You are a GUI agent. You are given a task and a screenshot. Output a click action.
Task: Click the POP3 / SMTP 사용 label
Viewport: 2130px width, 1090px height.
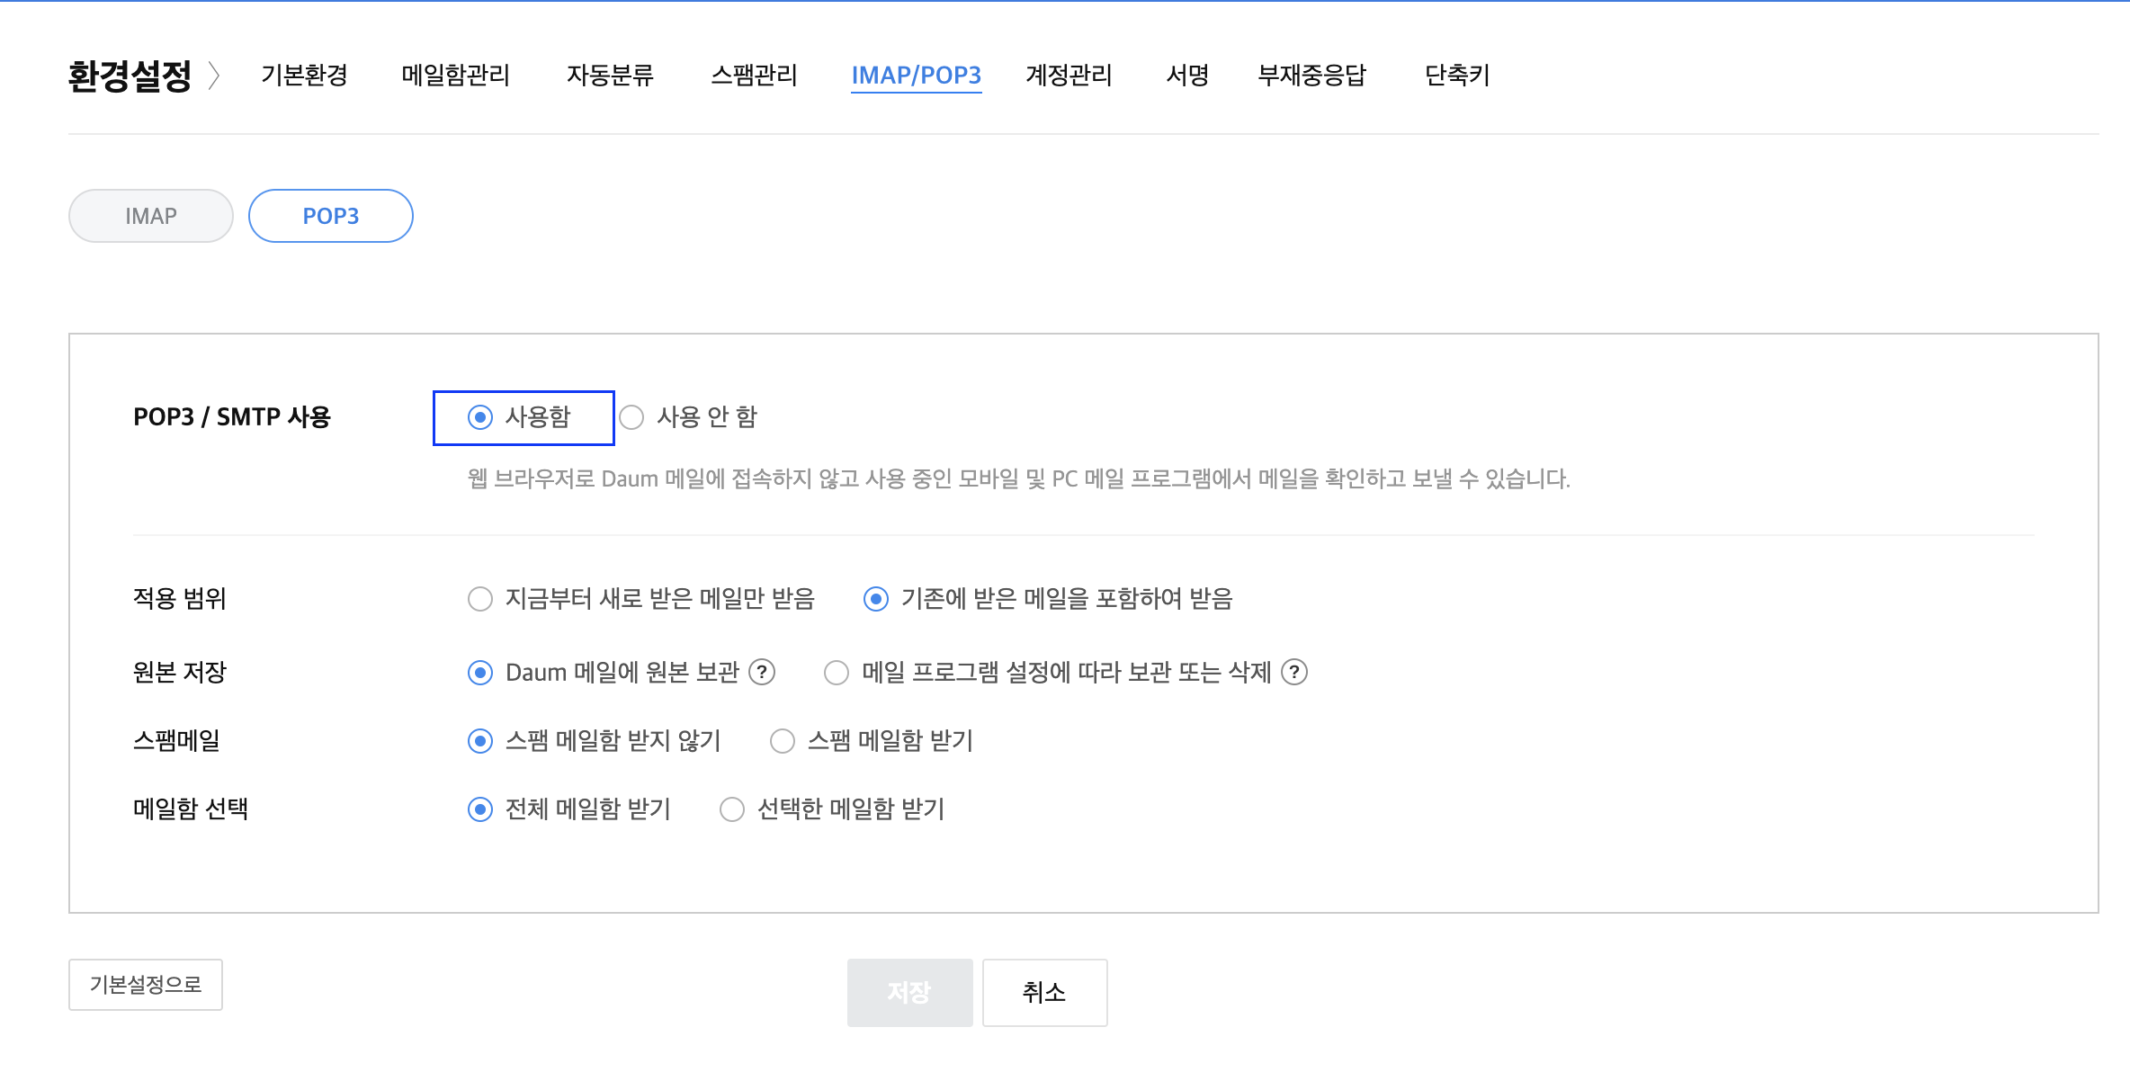pos(232,417)
